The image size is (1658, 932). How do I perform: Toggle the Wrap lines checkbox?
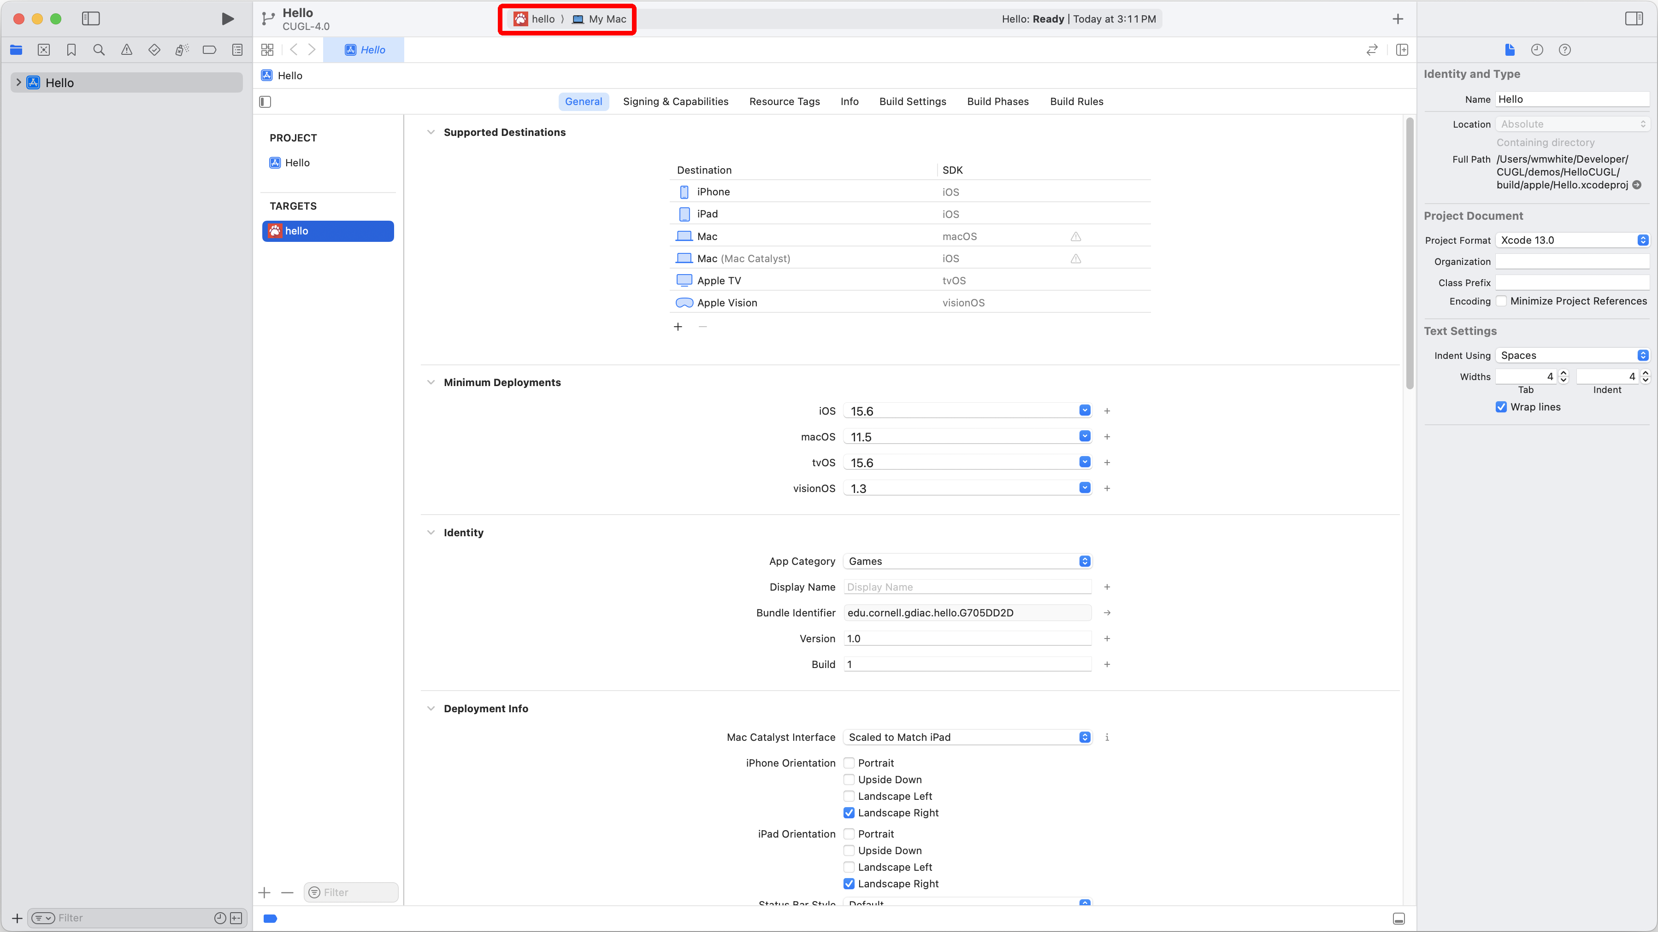pos(1501,406)
